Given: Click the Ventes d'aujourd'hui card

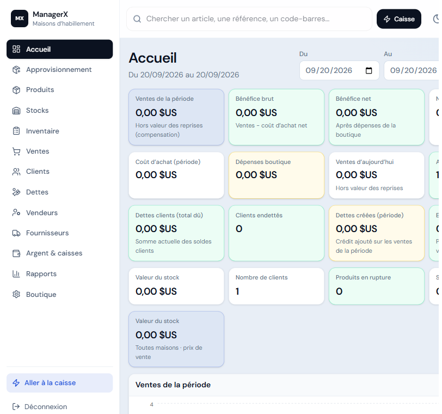Looking at the screenshot, I should 377,175.
